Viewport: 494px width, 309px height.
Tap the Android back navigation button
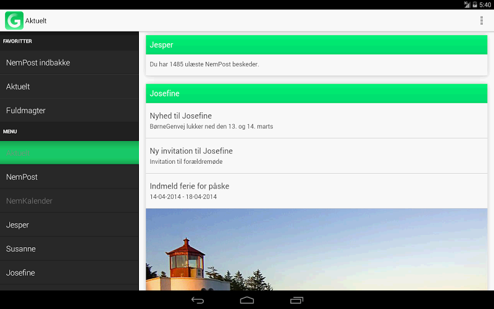[x=198, y=300]
